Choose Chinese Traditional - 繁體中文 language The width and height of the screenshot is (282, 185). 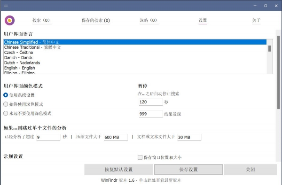[135, 47]
